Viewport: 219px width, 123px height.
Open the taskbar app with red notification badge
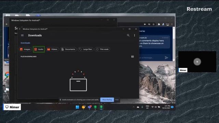tap(90, 107)
